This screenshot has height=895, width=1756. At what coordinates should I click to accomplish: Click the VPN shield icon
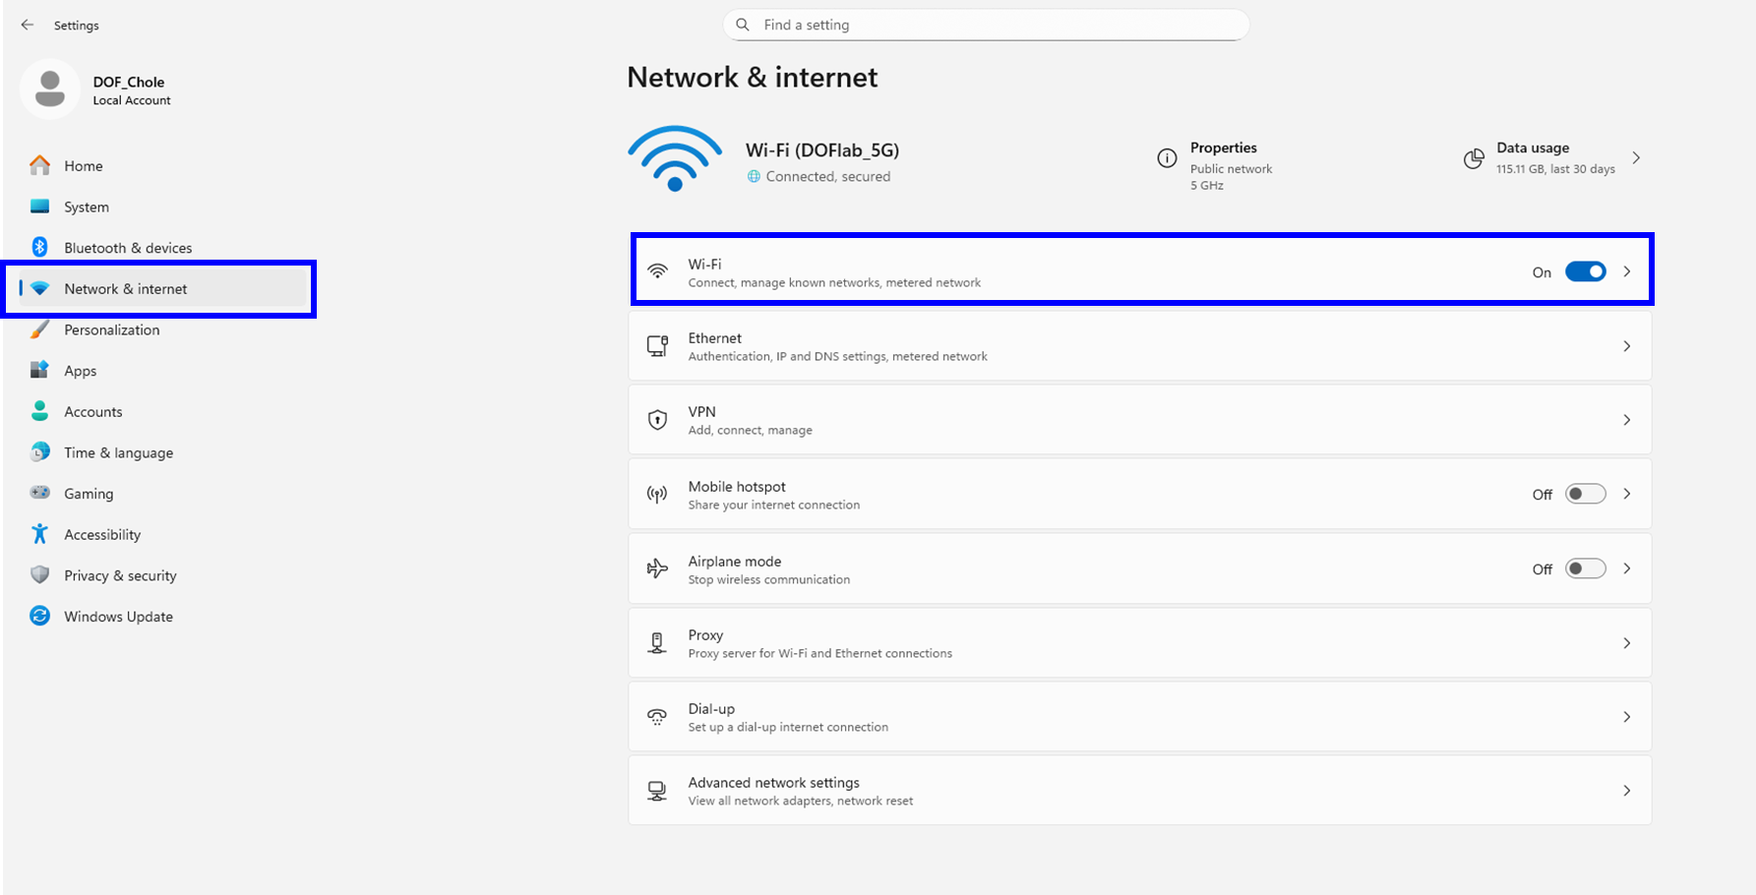pyautogui.click(x=657, y=420)
